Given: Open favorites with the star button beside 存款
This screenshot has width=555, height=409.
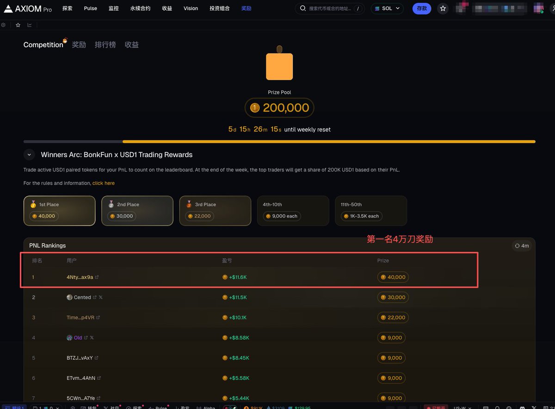Looking at the screenshot, I should click(443, 8).
